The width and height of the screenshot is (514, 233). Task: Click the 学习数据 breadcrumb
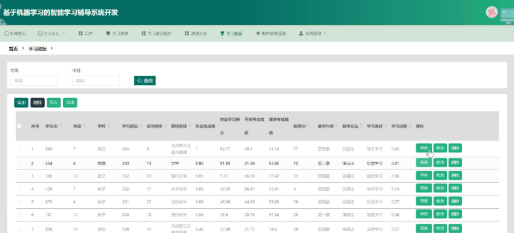point(38,49)
